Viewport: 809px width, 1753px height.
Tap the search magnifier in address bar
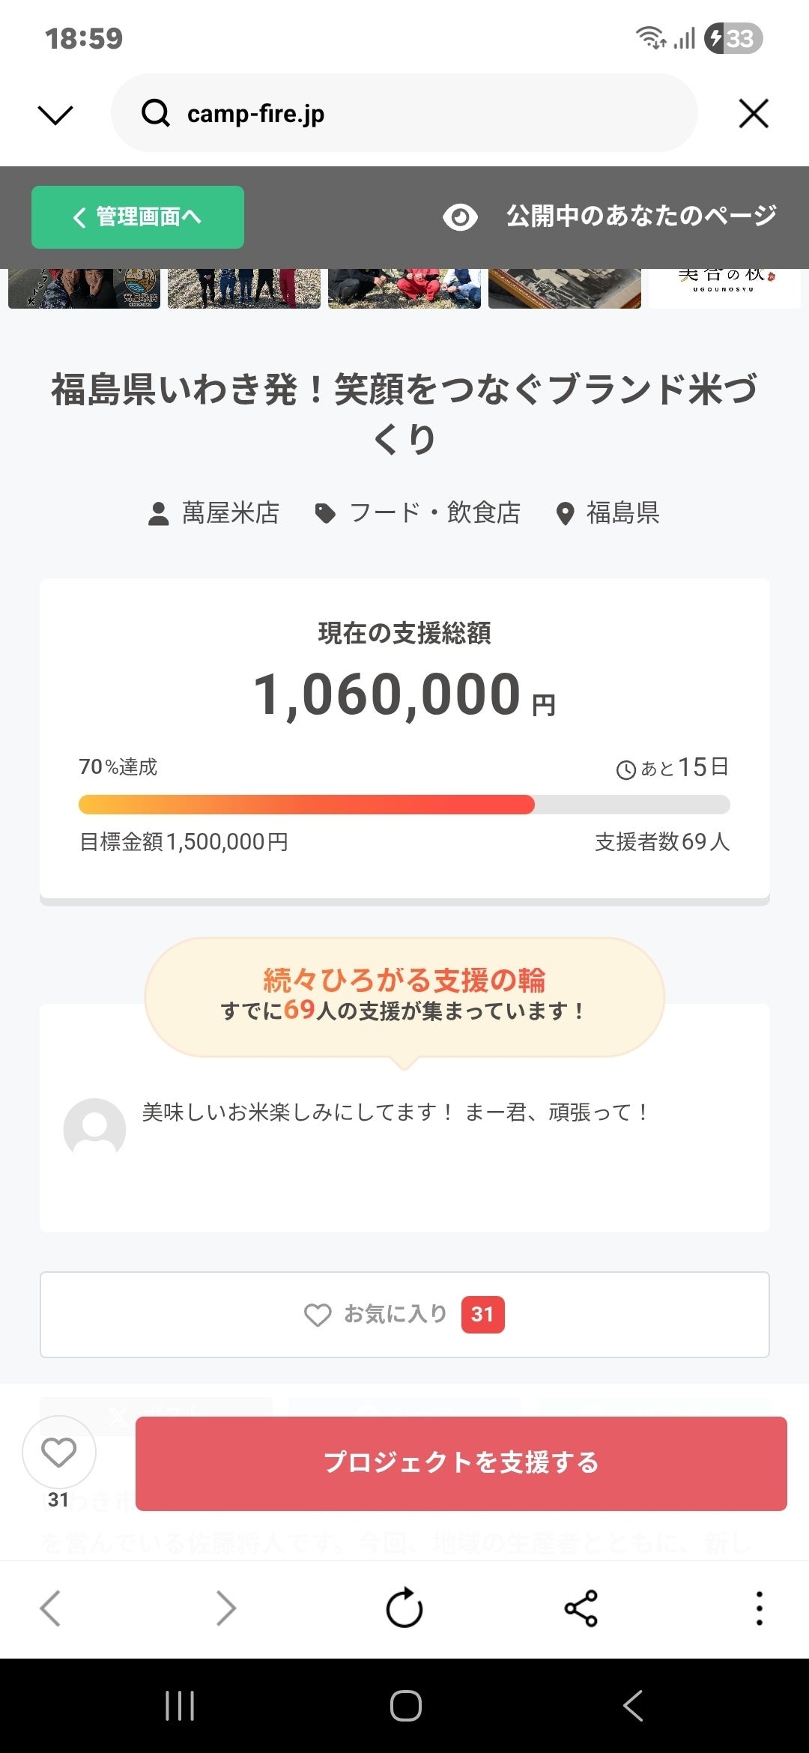click(156, 114)
